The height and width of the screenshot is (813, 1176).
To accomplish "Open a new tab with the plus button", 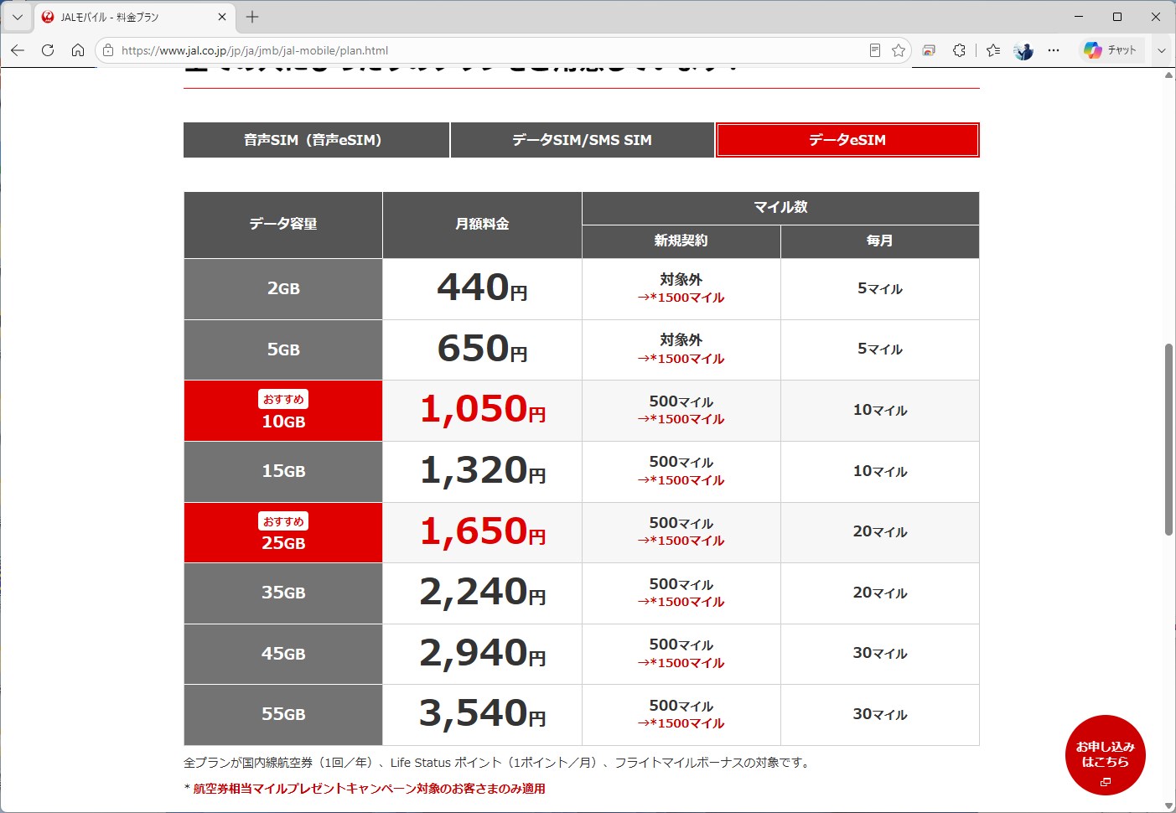I will click(252, 17).
